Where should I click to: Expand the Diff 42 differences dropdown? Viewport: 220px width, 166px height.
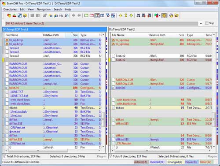point(201,23)
